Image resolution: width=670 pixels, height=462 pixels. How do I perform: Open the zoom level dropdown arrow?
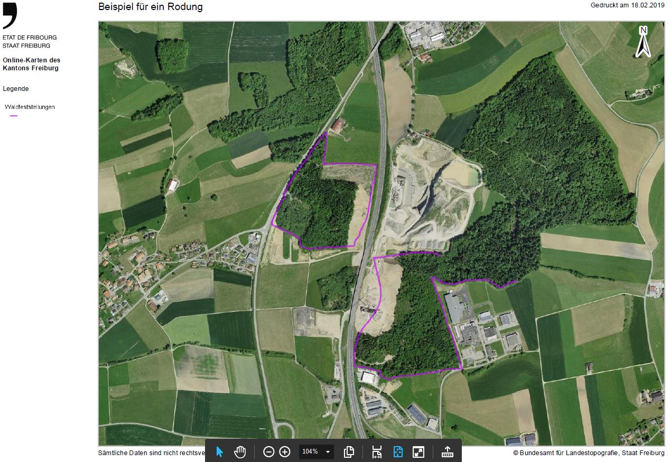tap(328, 452)
